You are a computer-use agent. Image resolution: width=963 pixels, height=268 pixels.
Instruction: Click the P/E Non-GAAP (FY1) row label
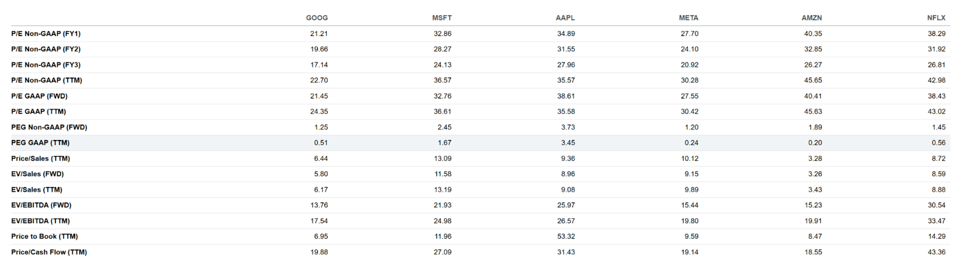[46, 34]
